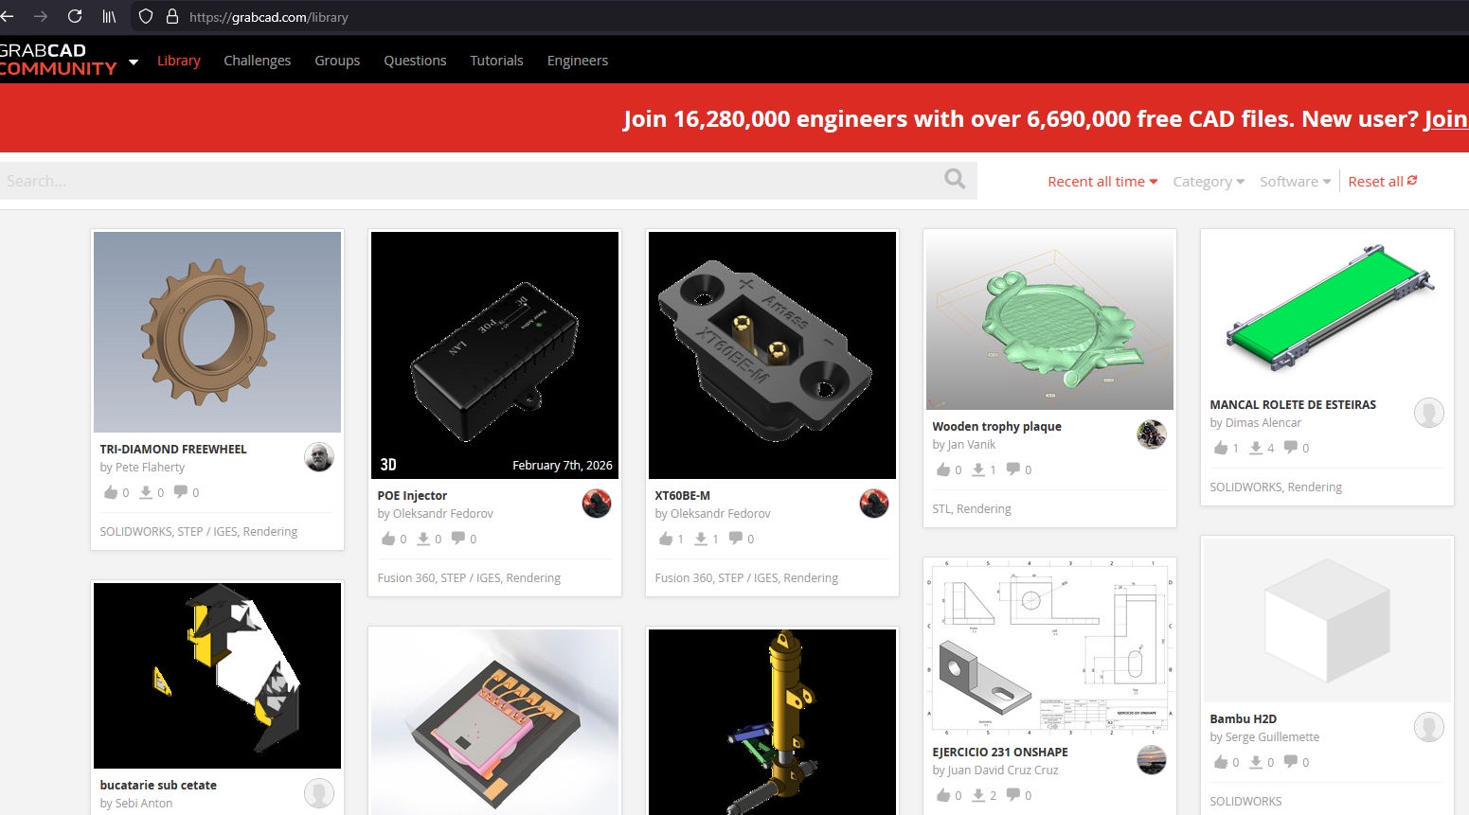Click the browser address bar URL

tap(269, 17)
